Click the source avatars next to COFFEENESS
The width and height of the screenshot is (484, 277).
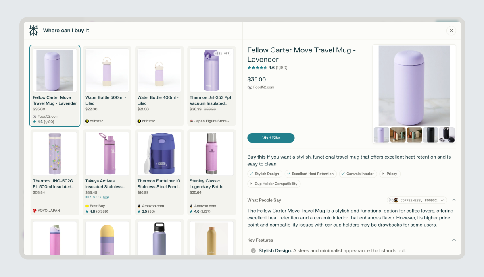(x=393, y=200)
